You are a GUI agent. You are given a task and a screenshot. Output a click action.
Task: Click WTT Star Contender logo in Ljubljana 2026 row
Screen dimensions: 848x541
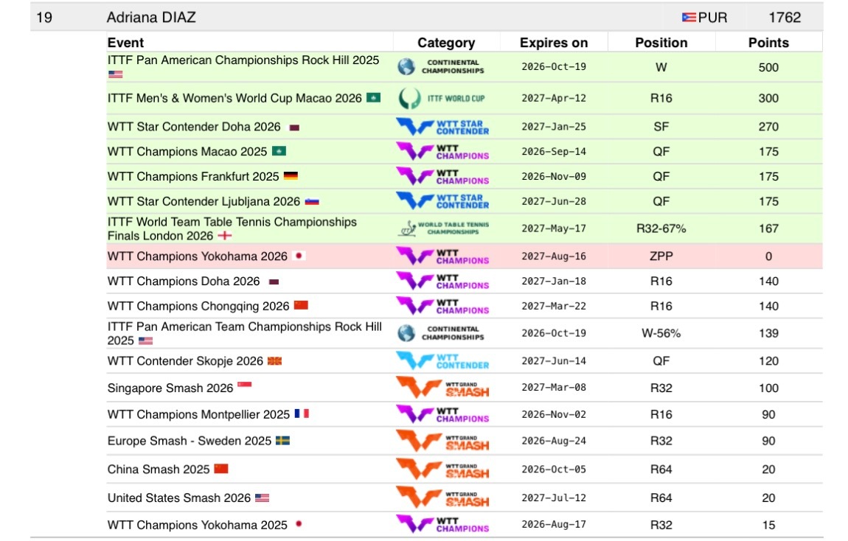click(442, 202)
